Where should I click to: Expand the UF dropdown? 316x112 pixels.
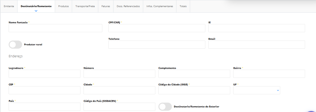click(x=257, y=90)
